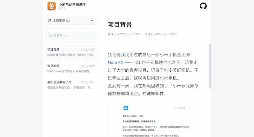Click the v1.0.0 version label
Screen dimensions: 254x137
point(62,9)
